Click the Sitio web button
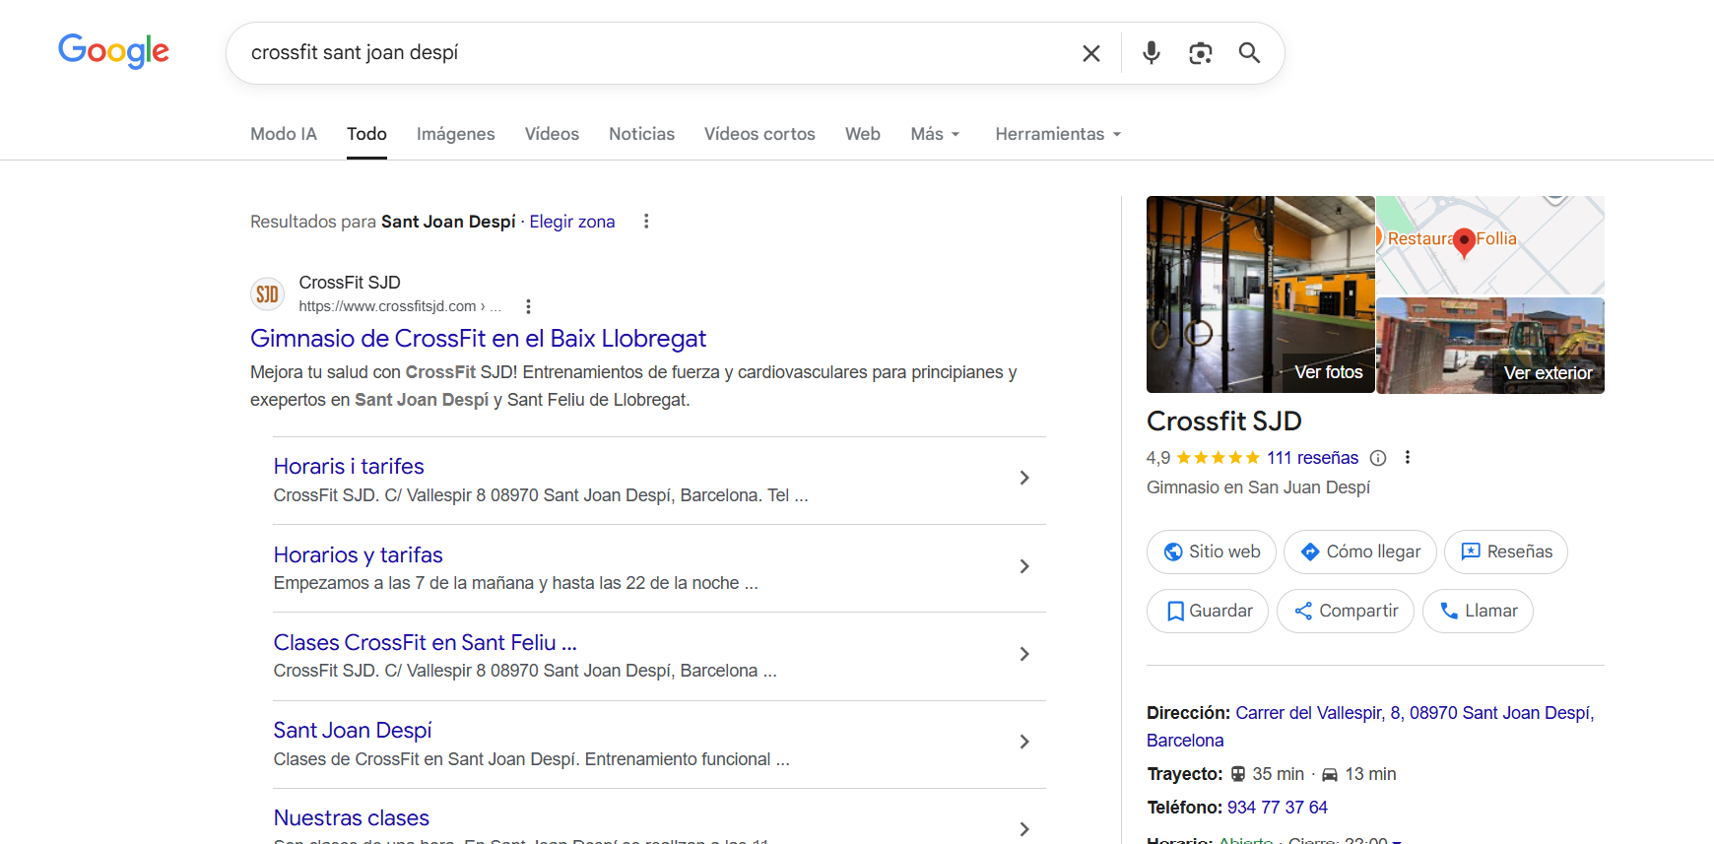1714x844 pixels. point(1212,552)
